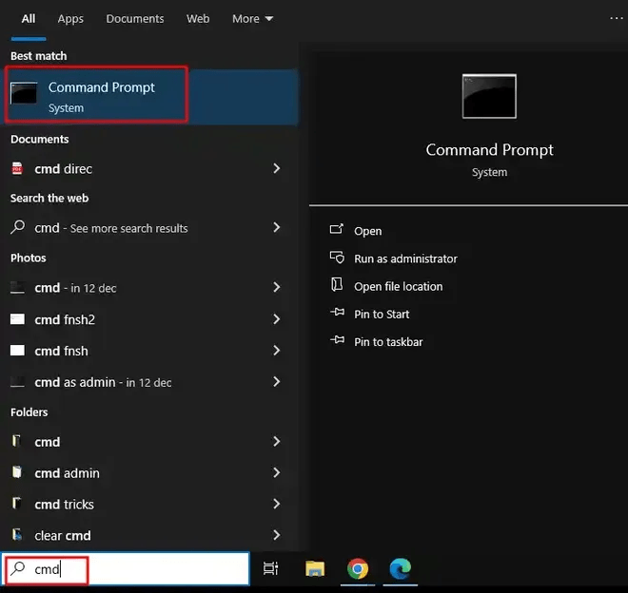Expand the More filter dropdown
This screenshot has height=593, width=628.
(252, 19)
